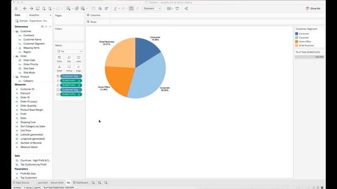Expand the Mapping Items hierarchy

(16, 48)
